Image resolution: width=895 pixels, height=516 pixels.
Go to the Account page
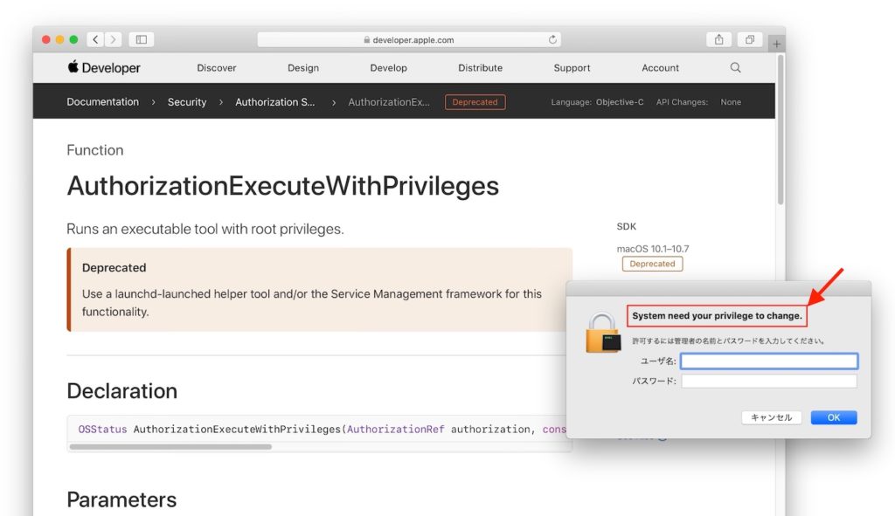660,68
